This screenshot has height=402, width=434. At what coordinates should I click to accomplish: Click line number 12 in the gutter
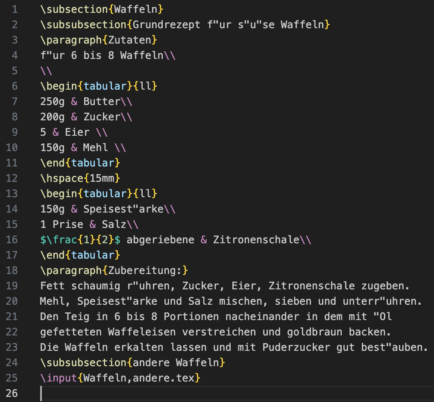tap(12, 178)
